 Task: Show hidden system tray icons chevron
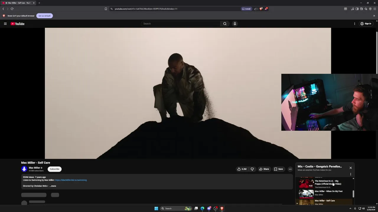point(350,208)
